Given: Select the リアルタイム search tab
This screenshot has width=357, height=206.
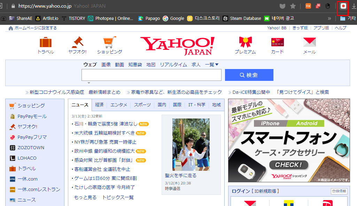Looking at the screenshot, I should point(173,65).
